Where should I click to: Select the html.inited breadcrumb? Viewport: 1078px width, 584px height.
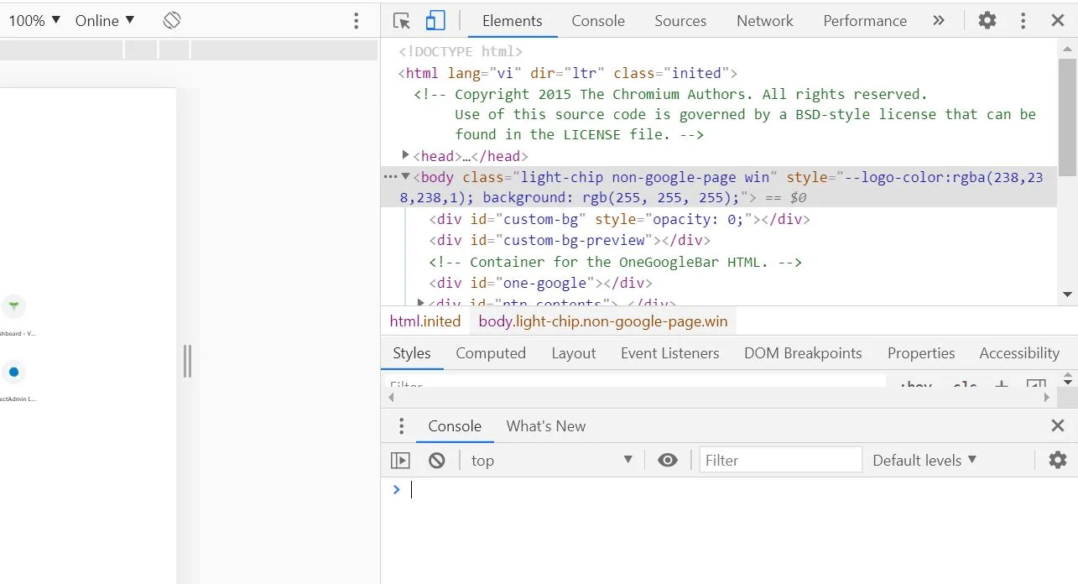(x=425, y=321)
